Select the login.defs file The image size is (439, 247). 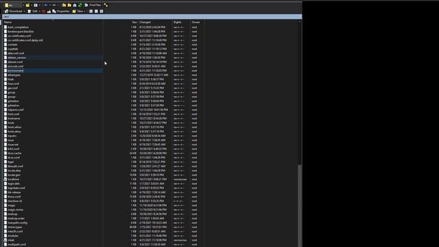click(14, 184)
